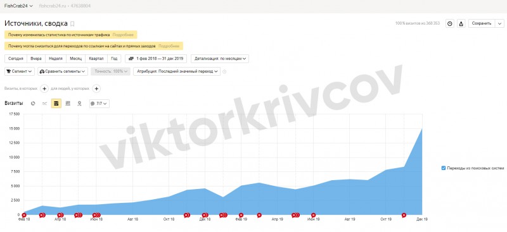Viewport: 507px width, 232px height.
Task: Click the 100% визитов из 368 353 text
Action: coord(418,23)
